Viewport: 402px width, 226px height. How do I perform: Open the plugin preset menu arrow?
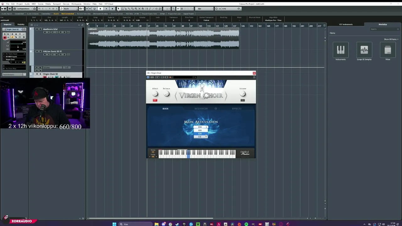click(254, 77)
